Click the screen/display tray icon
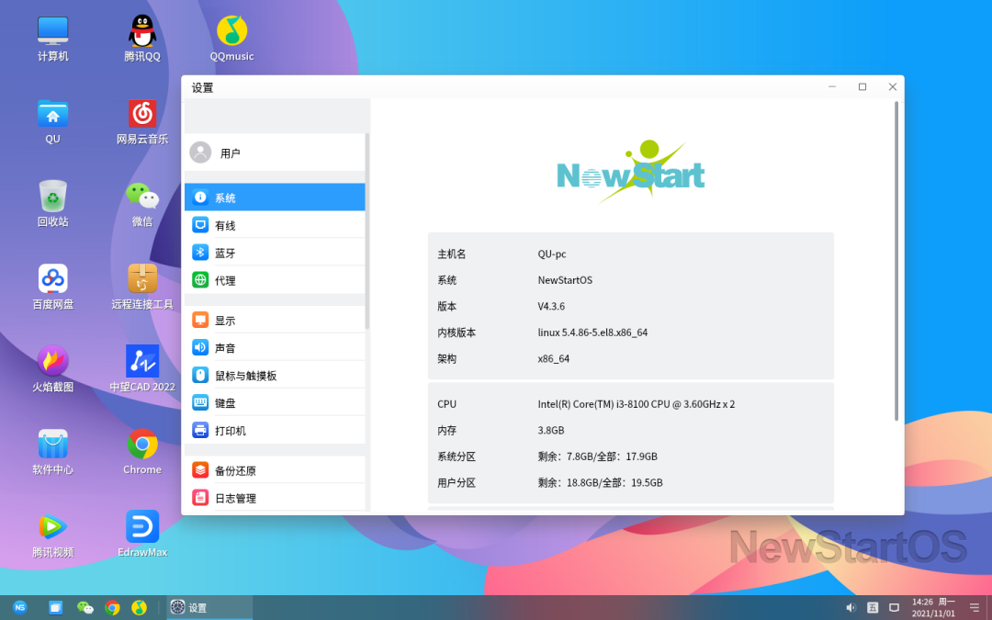The height and width of the screenshot is (620, 992). (894, 607)
